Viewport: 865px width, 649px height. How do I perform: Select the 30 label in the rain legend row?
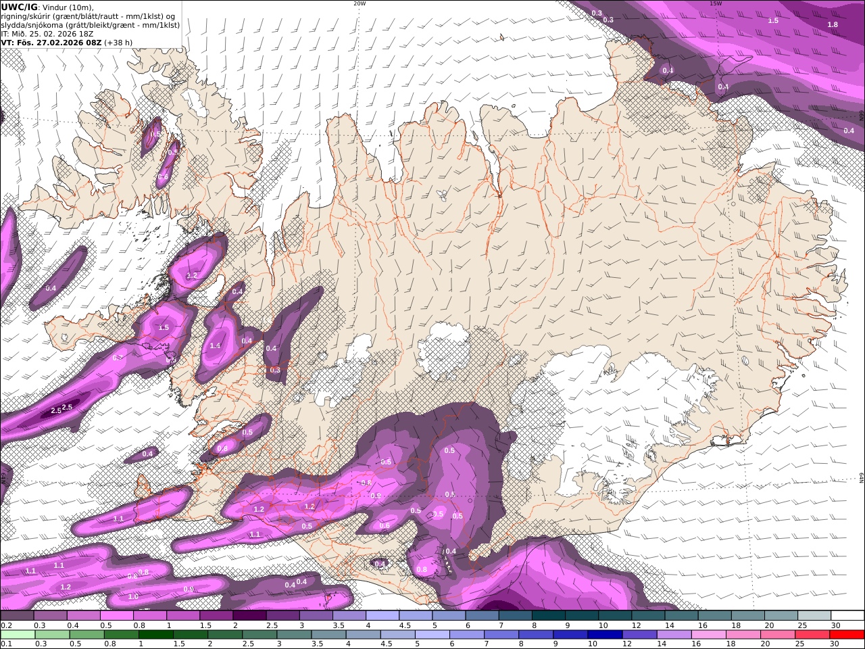tap(835, 644)
